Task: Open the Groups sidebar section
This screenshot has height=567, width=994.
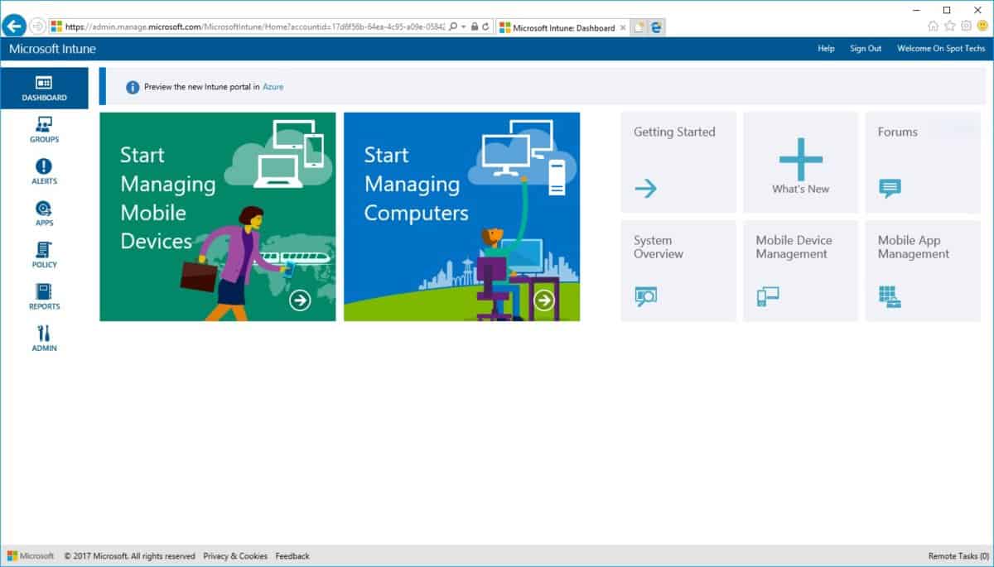Action: 45,130
